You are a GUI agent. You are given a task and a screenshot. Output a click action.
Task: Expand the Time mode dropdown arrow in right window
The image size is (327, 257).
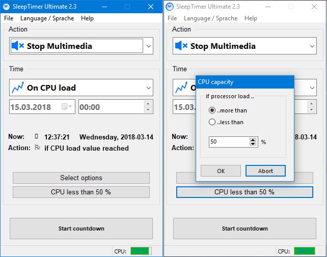click(x=312, y=88)
